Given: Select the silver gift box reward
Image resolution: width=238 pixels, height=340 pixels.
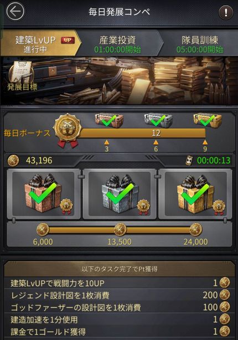Looking at the screenshot, I should (x=120, y=194).
